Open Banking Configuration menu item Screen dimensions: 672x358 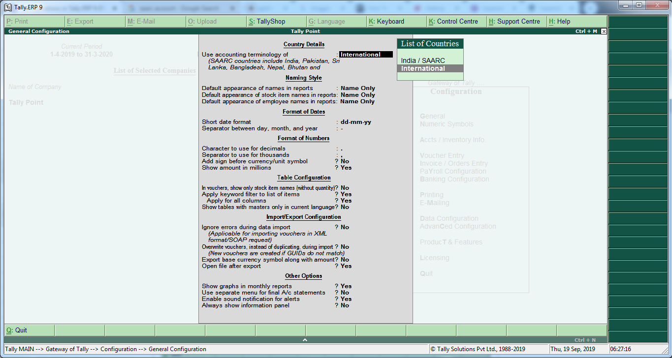click(x=454, y=179)
